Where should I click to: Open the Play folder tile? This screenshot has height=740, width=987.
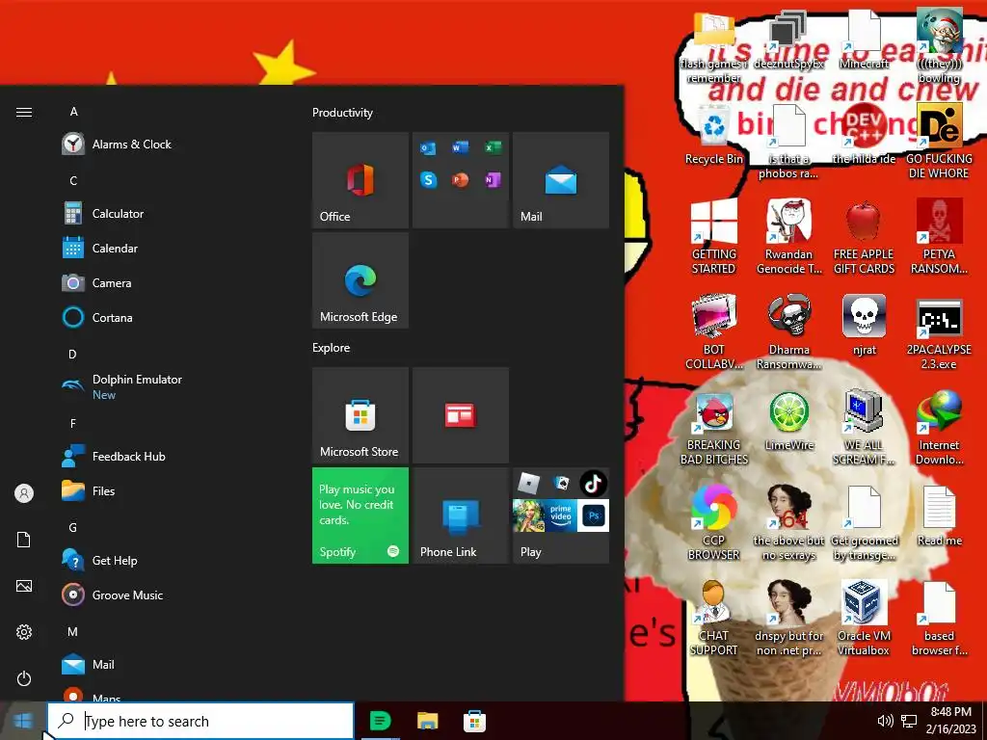pyautogui.click(x=561, y=515)
